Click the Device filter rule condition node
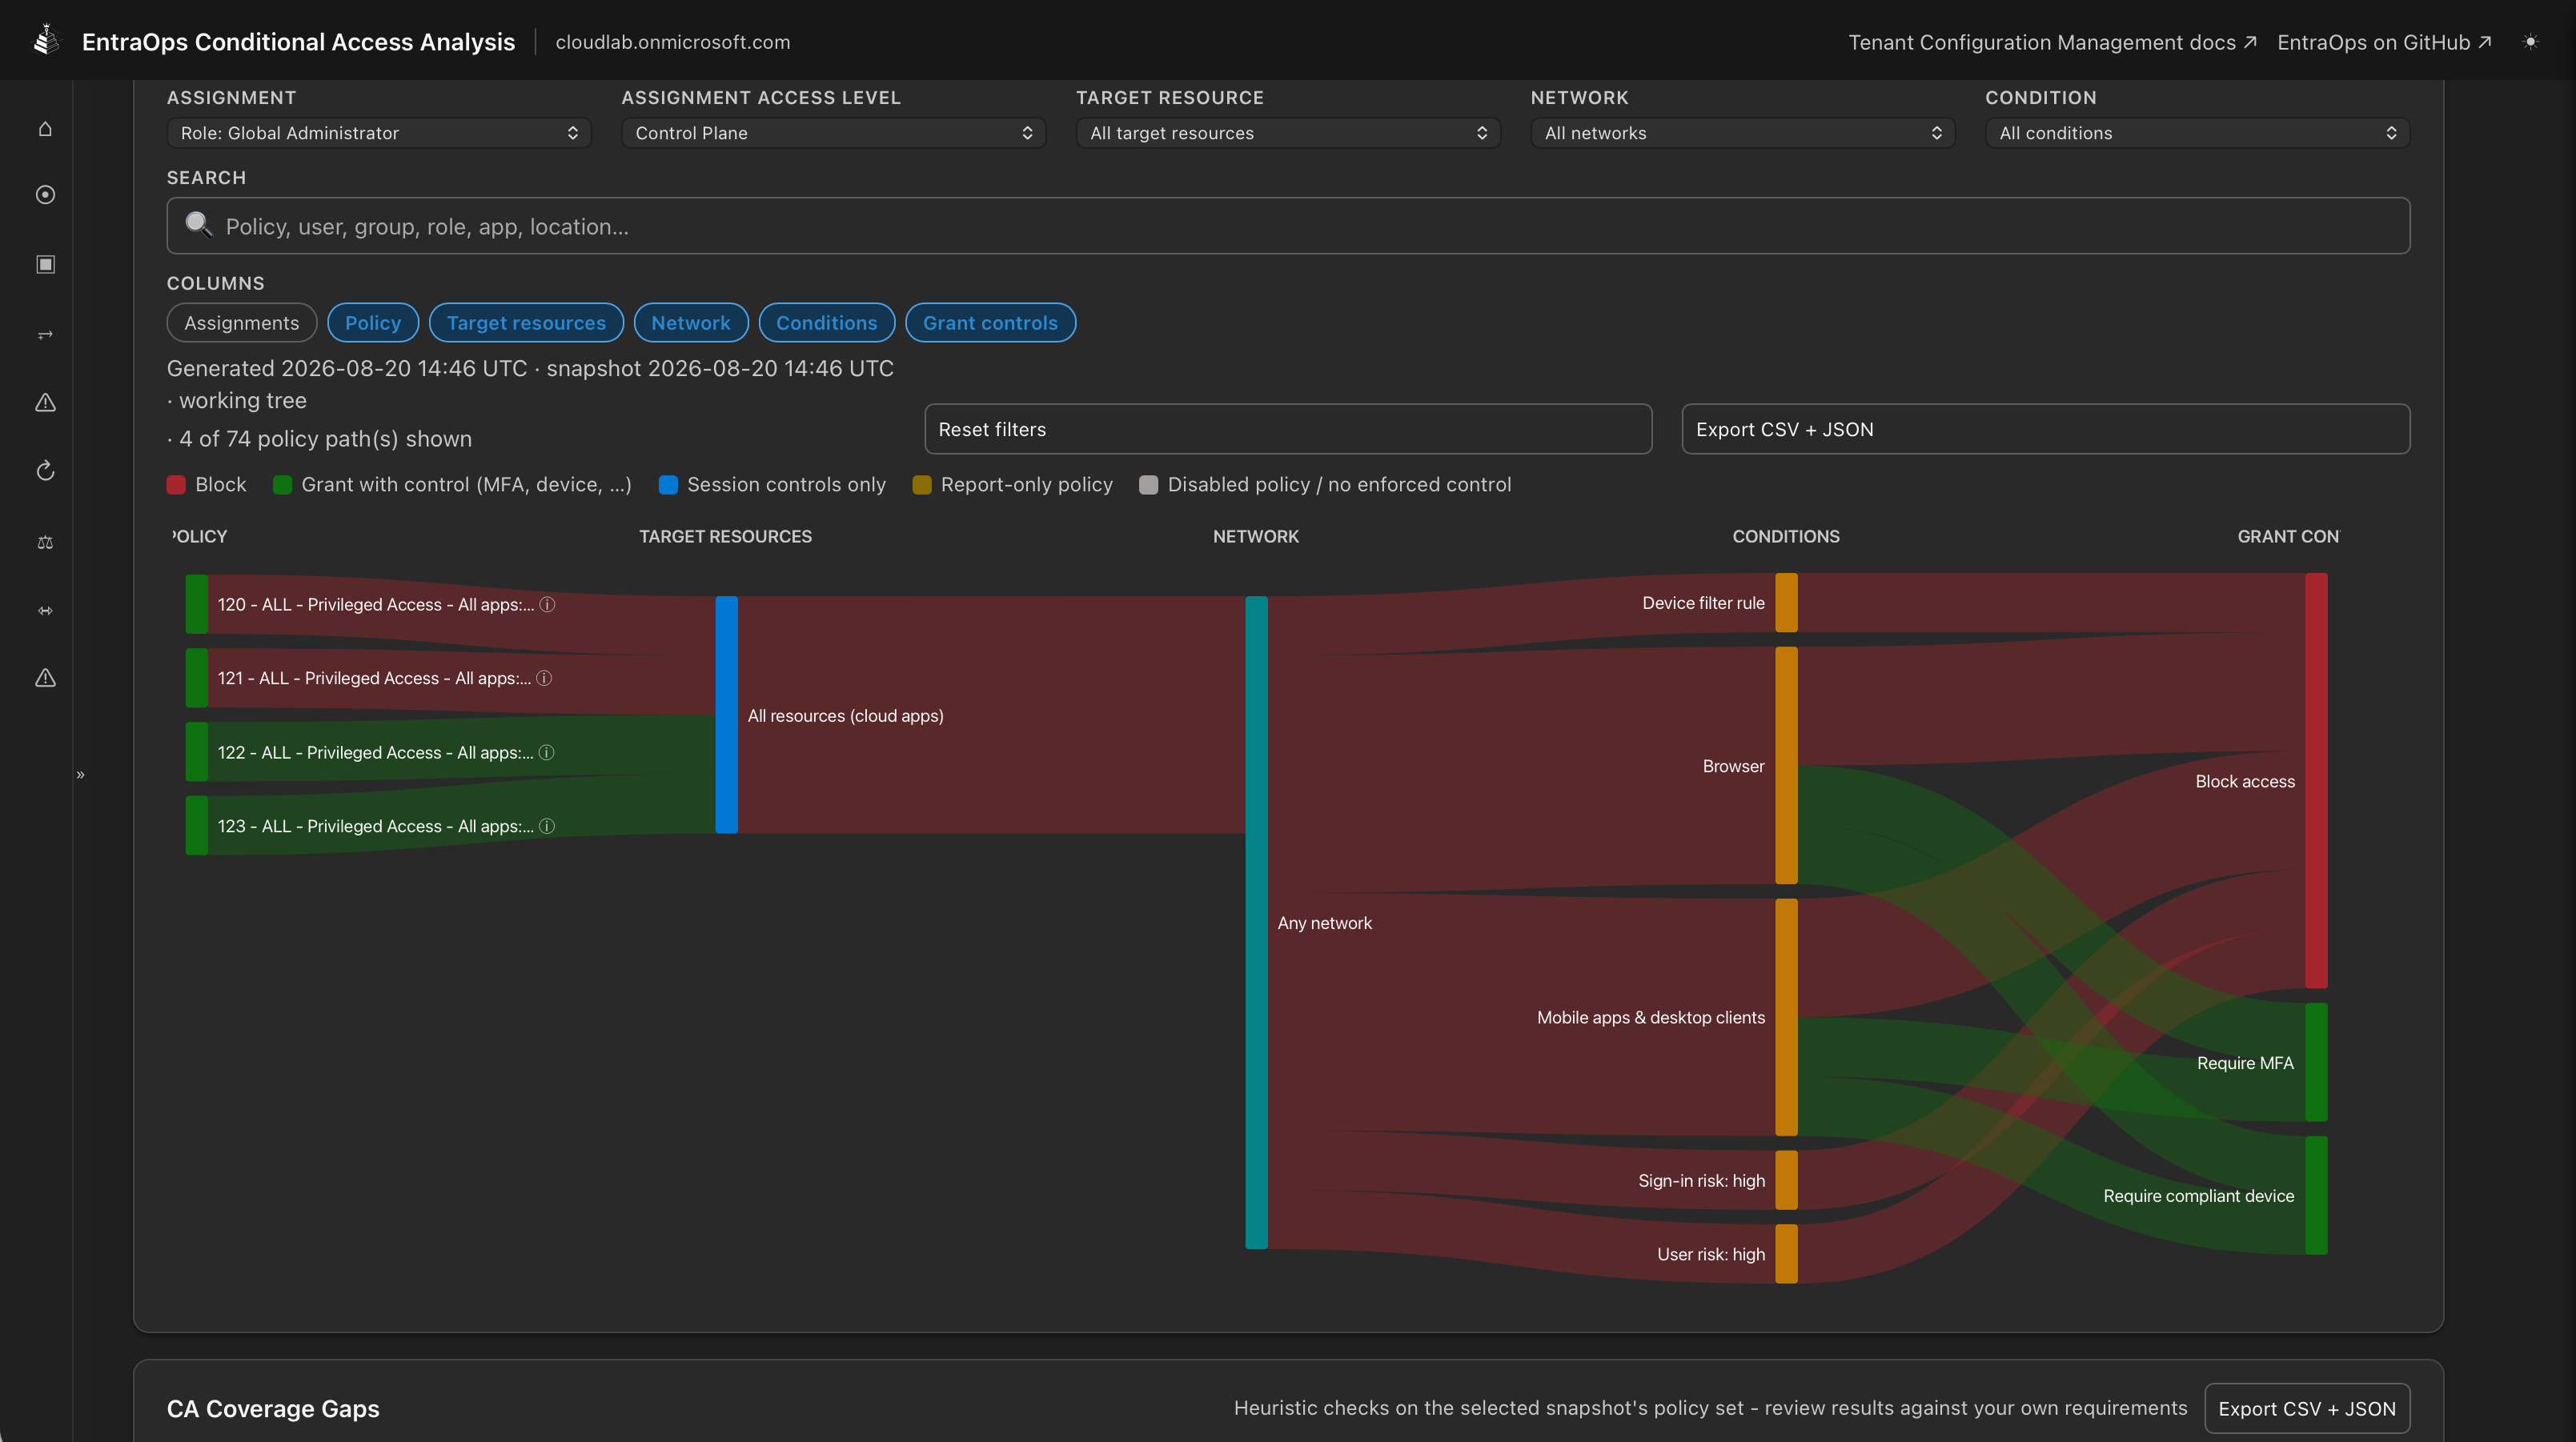2576x1442 pixels. click(1786, 603)
